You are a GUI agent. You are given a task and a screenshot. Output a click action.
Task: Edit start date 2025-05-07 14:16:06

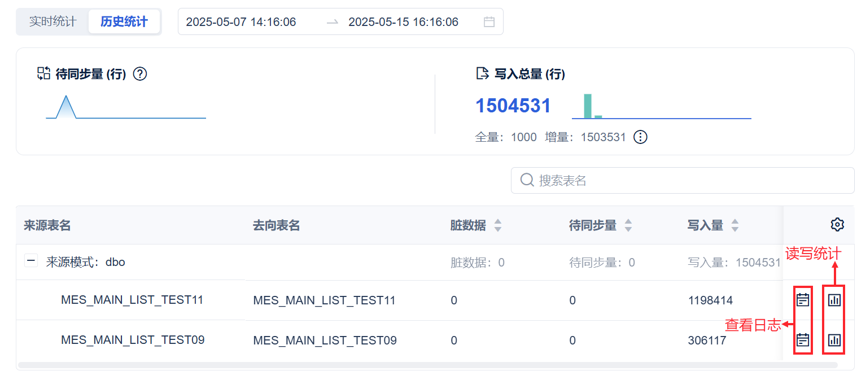pos(241,22)
